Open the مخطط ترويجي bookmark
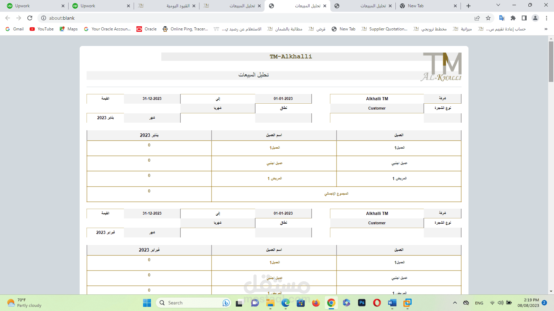 430,29
